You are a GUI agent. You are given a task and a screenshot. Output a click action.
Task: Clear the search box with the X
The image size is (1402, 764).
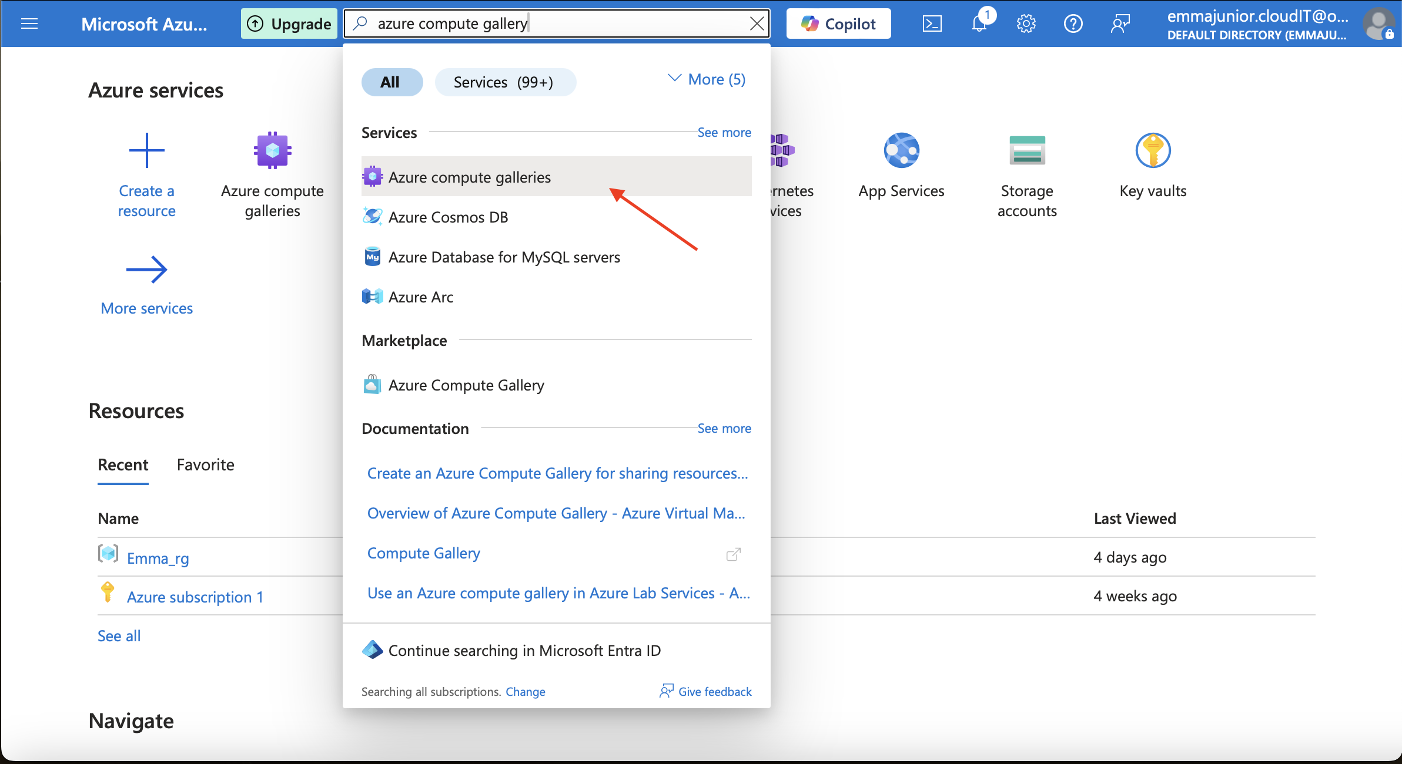(x=757, y=23)
